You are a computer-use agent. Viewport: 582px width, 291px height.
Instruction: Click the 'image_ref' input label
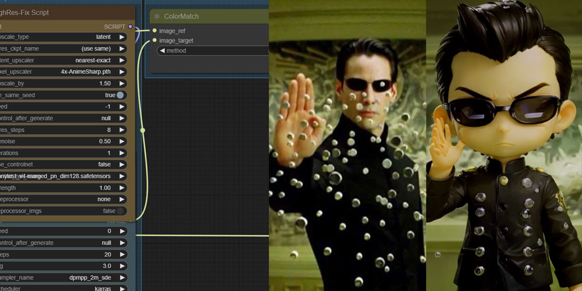[172, 31]
